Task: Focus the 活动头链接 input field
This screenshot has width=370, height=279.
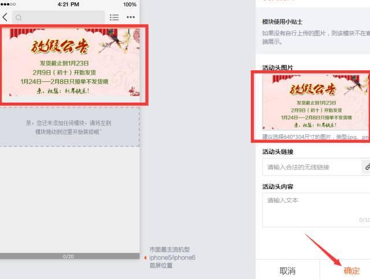Action: [x=311, y=167]
